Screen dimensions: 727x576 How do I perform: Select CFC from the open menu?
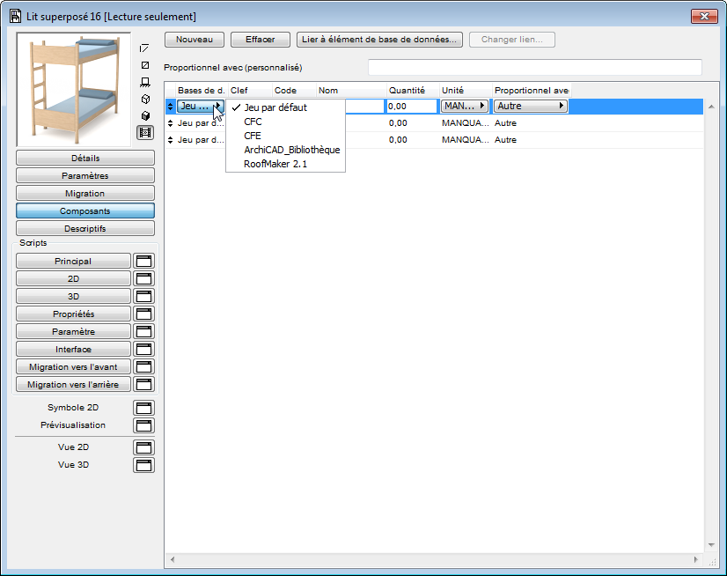pyautogui.click(x=253, y=122)
